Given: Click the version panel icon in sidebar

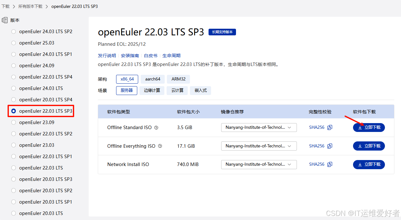Looking at the screenshot, I should [x=5, y=20].
